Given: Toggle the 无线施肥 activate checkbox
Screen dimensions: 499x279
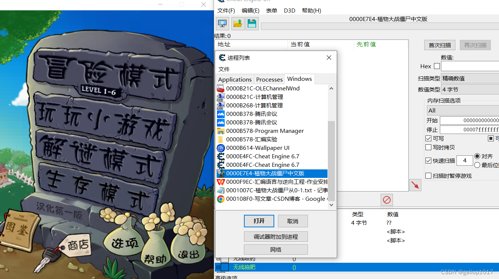Looking at the screenshot, I should pos(225,267).
